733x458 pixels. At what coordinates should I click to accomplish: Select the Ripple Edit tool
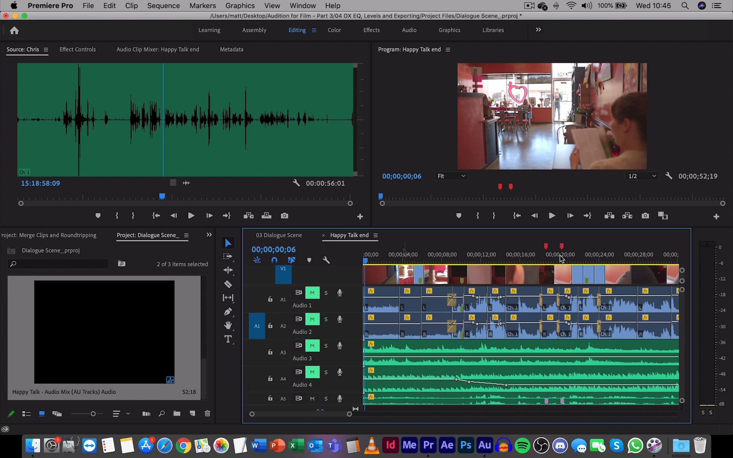[228, 270]
